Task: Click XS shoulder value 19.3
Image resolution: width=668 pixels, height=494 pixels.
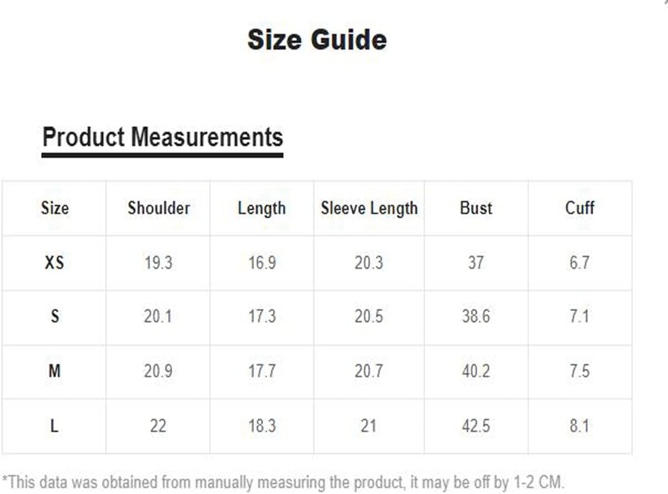Action: pyautogui.click(x=158, y=262)
